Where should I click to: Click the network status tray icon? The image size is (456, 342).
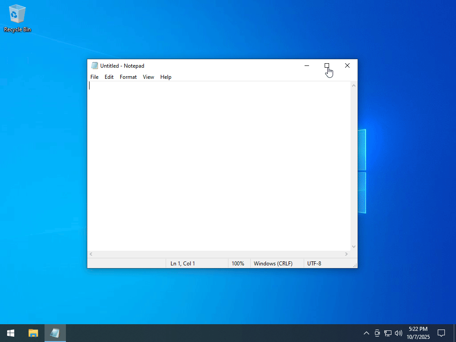(x=388, y=333)
